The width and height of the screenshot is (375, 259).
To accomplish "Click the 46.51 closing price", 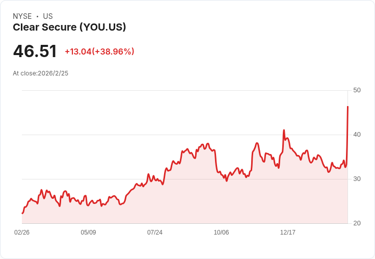I will [35, 51].
